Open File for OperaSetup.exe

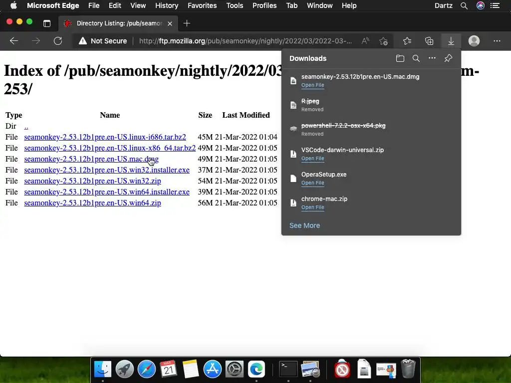312,183
